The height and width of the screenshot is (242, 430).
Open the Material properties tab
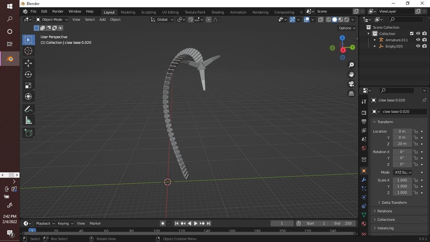[x=364, y=224]
